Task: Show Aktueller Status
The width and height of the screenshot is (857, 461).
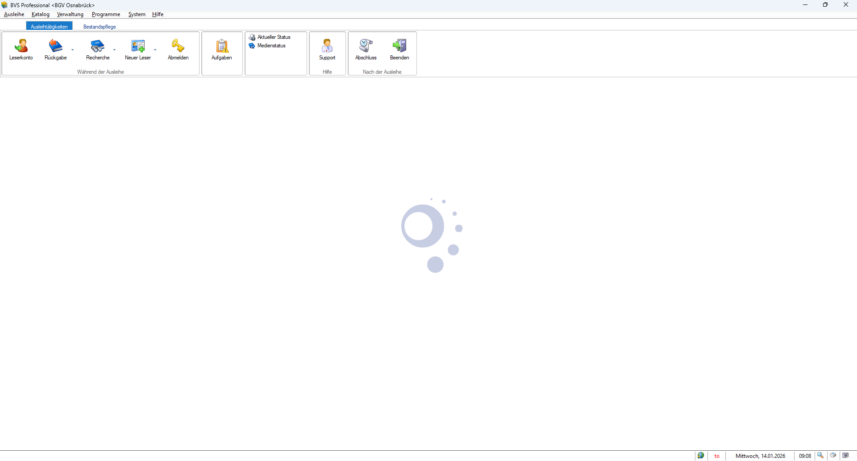Action: pos(270,37)
